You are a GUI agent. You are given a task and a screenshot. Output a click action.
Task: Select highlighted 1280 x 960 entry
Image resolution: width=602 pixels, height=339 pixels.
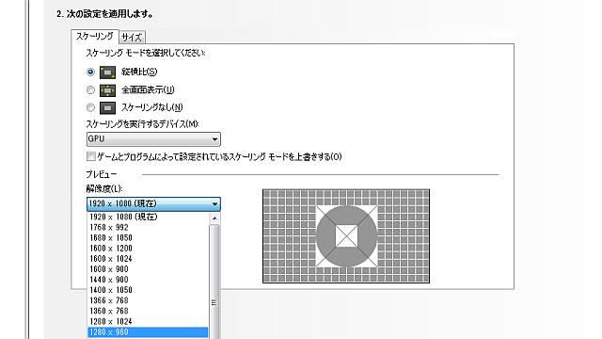(x=149, y=332)
